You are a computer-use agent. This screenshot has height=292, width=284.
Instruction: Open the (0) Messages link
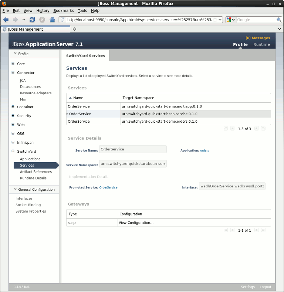point(258,38)
